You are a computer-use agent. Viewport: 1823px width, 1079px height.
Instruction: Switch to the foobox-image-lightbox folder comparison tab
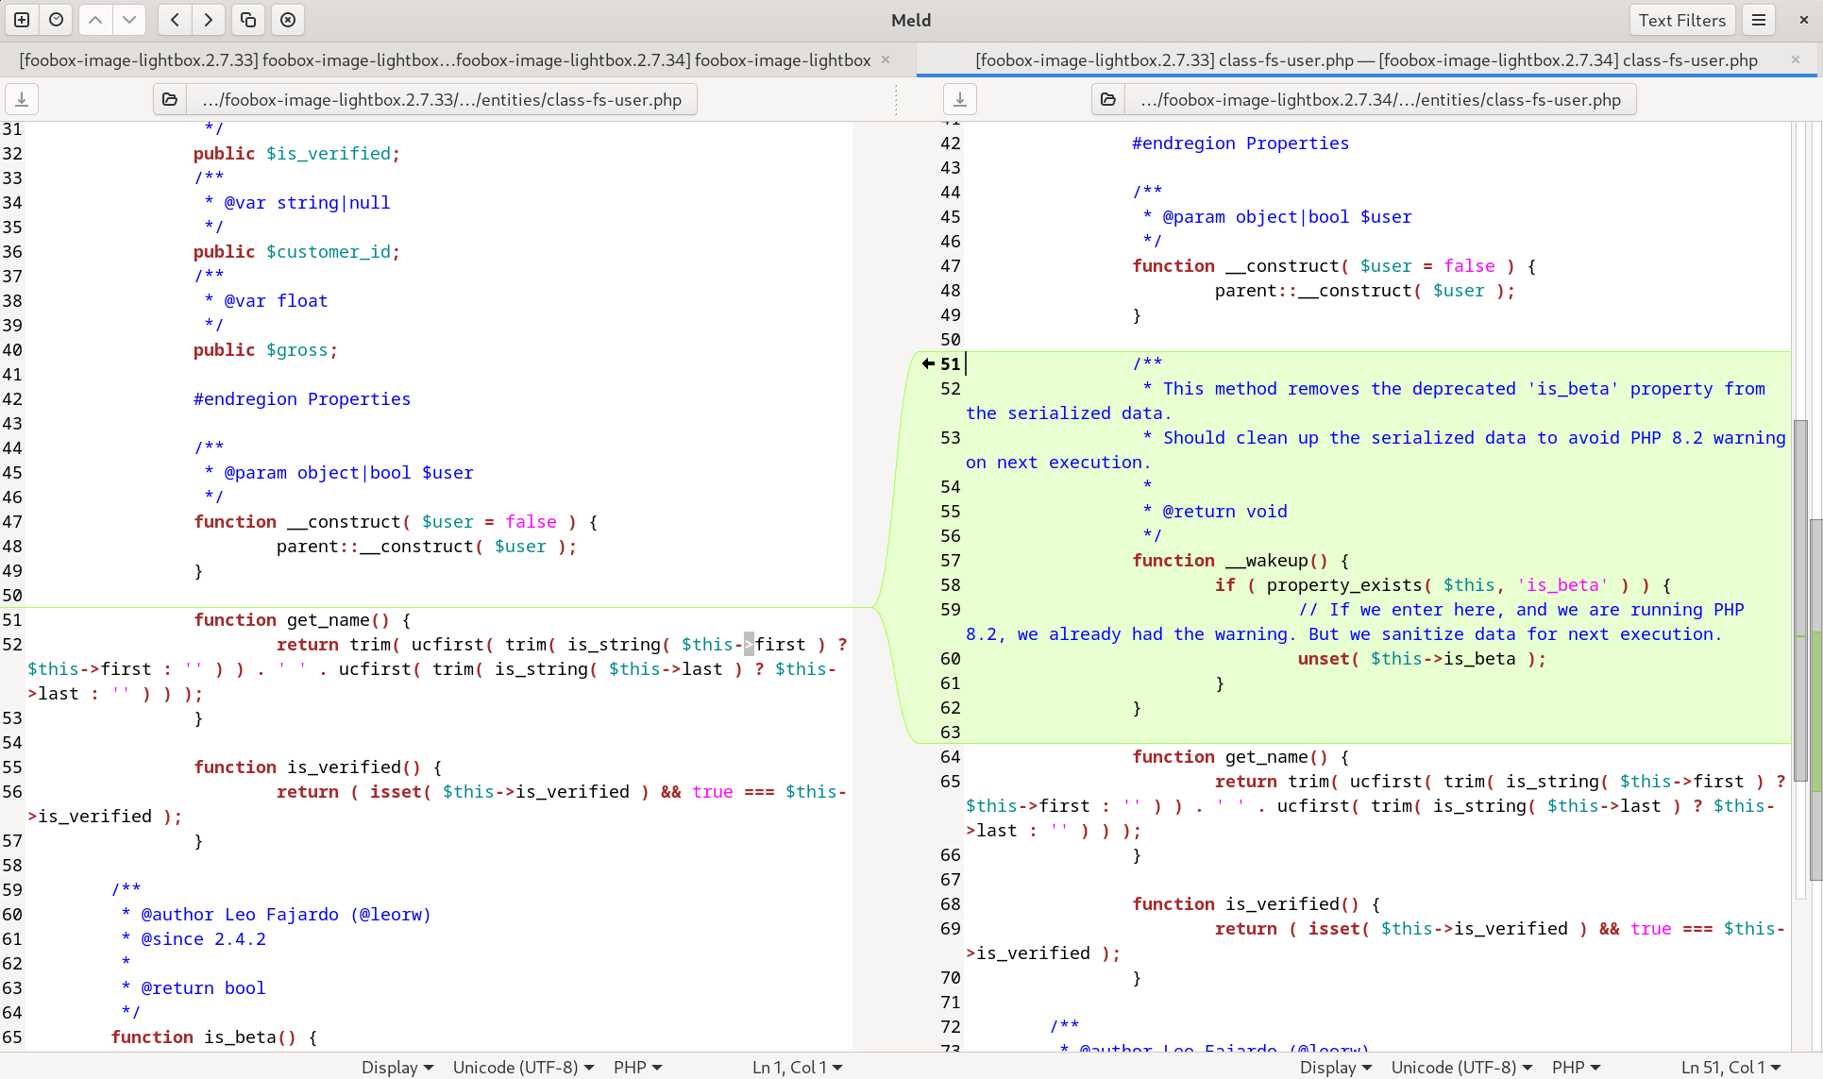coord(444,60)
